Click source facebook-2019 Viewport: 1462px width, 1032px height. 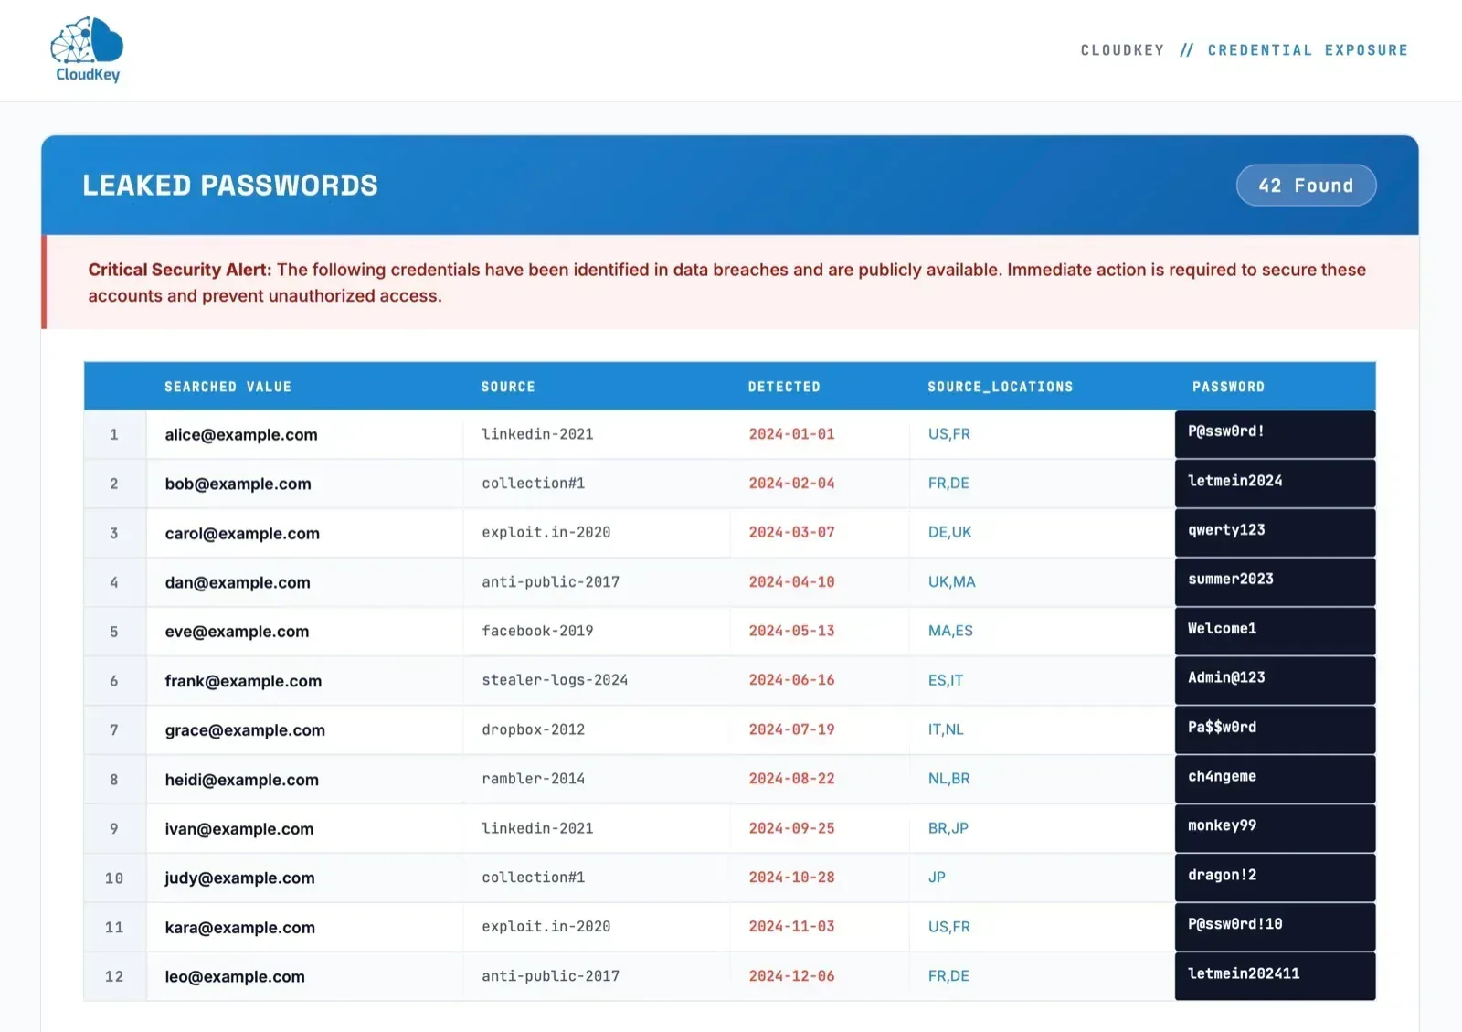tap(537, 631)
